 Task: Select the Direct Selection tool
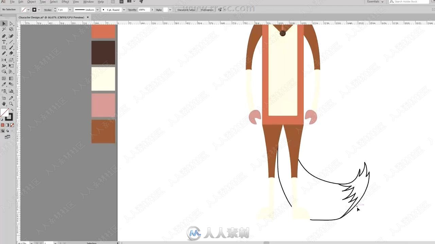(x=11, y=24)
